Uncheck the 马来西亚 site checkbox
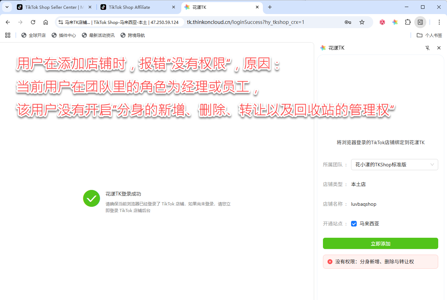Screen dimensions: 447x300 (354, 224)
